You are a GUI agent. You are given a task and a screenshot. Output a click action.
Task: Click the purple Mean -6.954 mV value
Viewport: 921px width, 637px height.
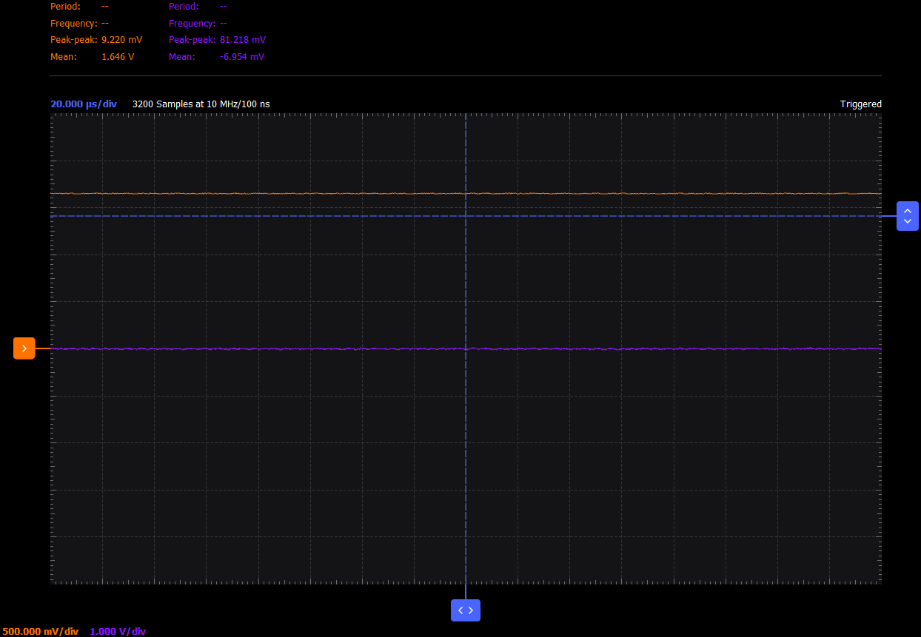point(242,57)
